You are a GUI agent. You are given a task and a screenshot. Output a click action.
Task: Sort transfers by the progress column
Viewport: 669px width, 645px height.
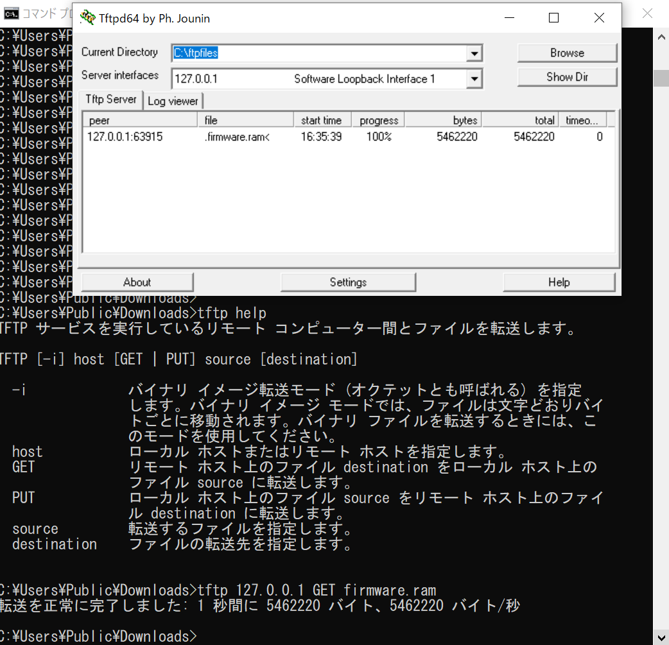click(x=378, y=119)
